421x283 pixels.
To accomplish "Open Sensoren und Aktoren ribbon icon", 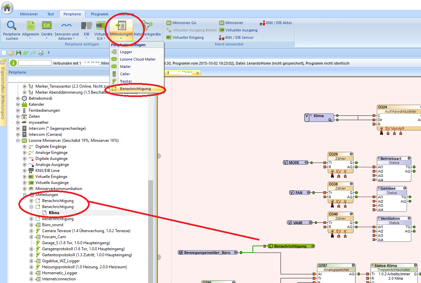I will point(66,26).
